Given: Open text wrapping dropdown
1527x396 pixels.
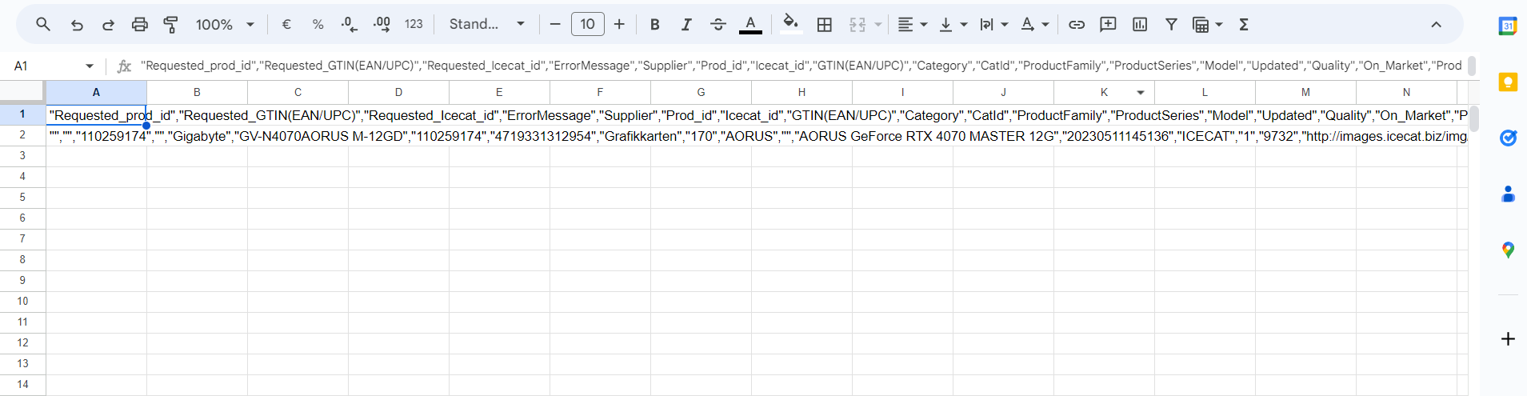Looking at the screenshot, I should tap(993, 25).
